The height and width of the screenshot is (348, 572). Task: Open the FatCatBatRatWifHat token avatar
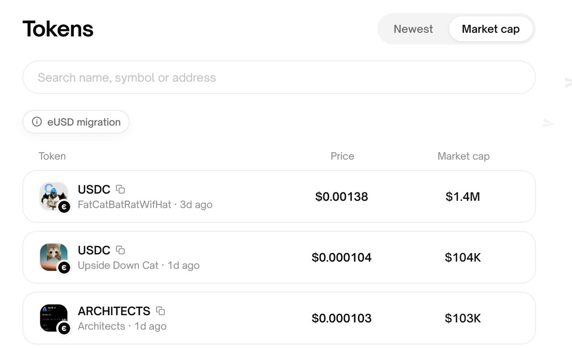click(53, 196)
